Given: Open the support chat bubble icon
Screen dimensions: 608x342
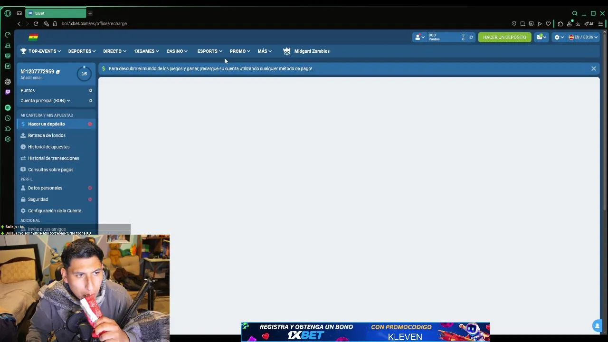Looking at the screenshot, I should (597, 325).
